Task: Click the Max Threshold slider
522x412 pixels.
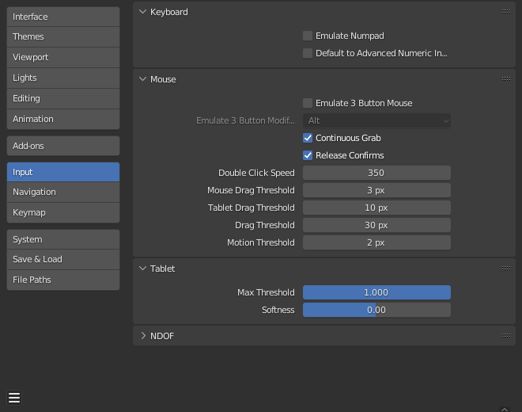Action: (x=376, y=292)
